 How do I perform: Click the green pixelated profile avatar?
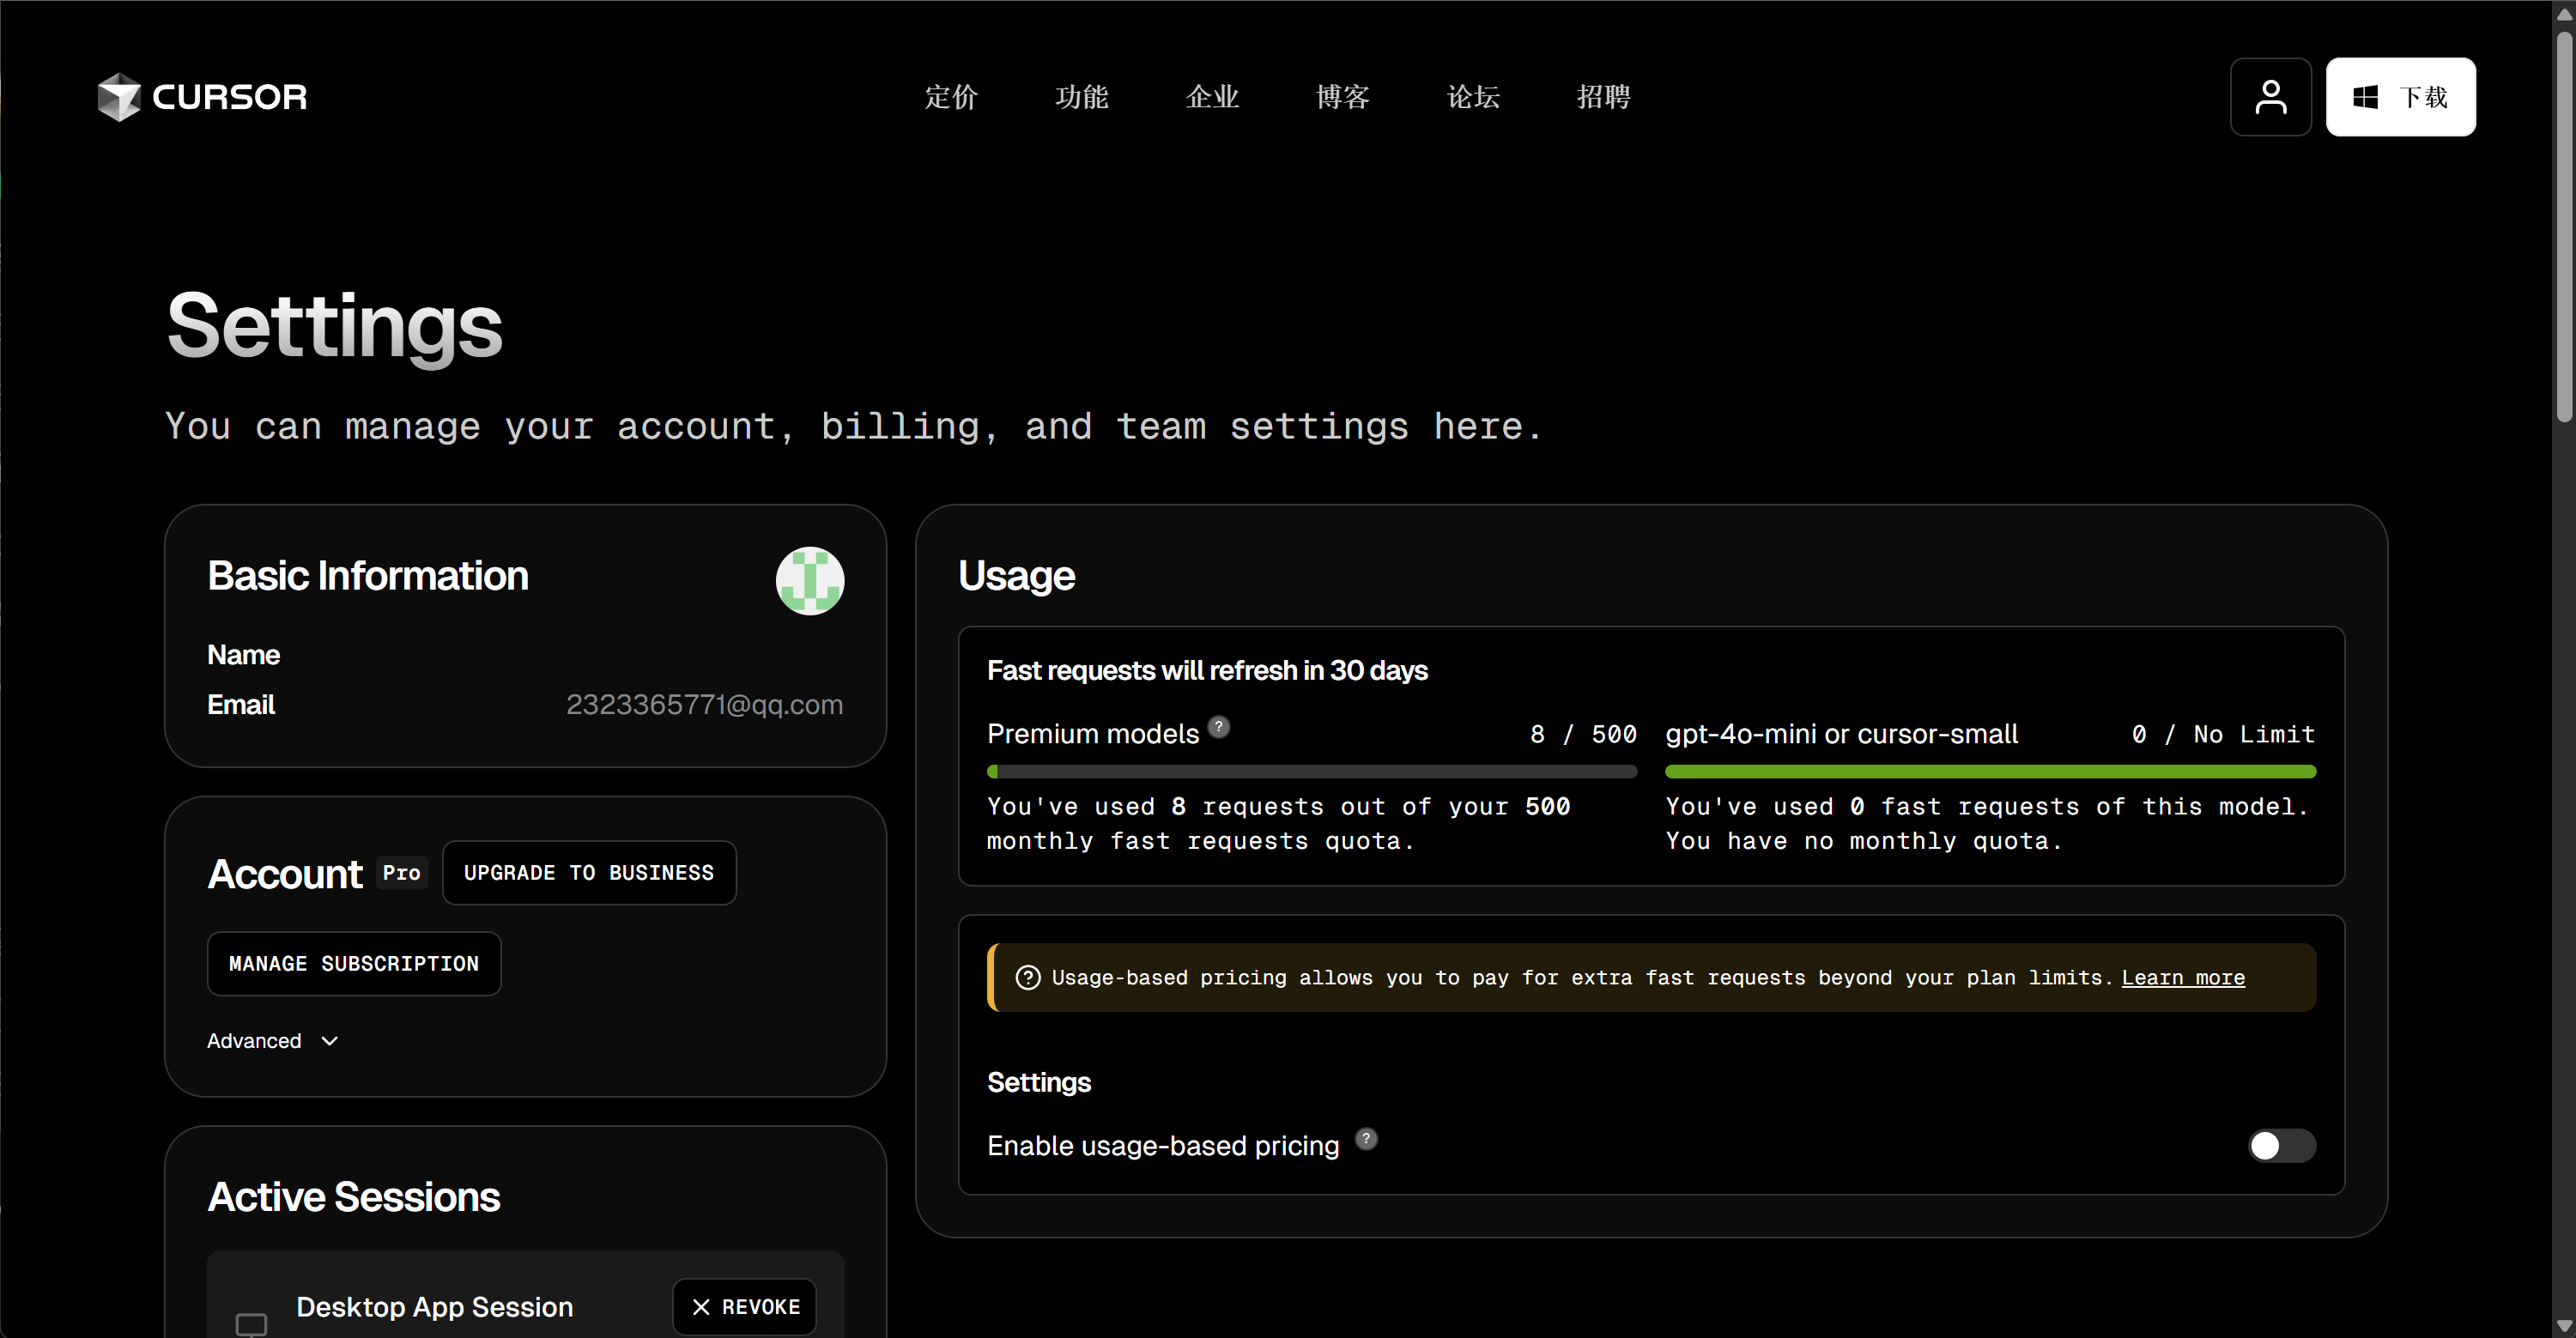tap(810, 581)
